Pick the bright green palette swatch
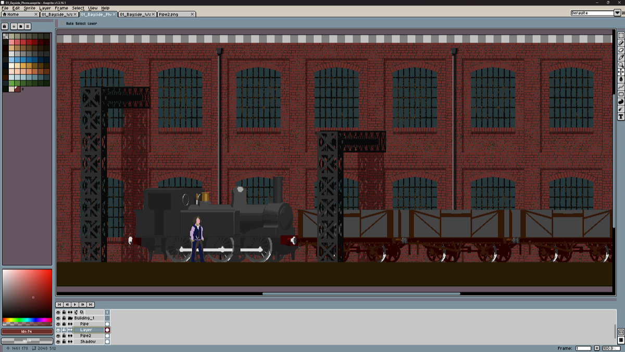 click(x=12, y=83)
